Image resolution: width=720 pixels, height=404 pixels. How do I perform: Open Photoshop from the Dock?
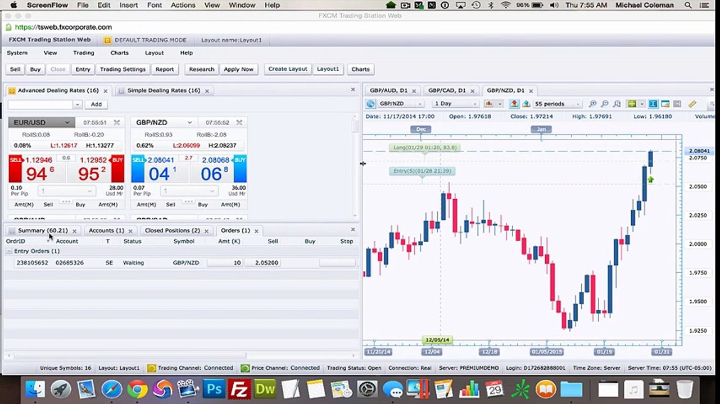click(214, 389)
